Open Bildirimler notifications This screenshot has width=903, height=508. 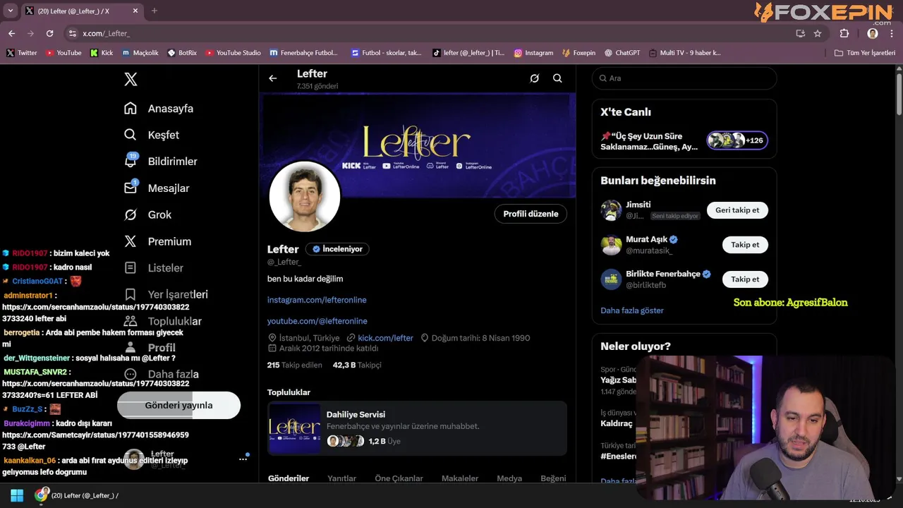point(161,161)
